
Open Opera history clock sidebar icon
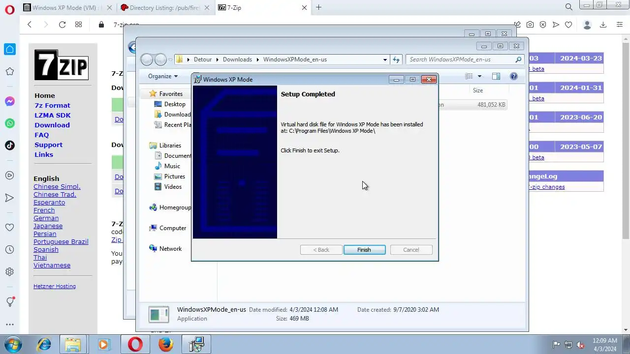pyautogui.click(x=9, y=250)
